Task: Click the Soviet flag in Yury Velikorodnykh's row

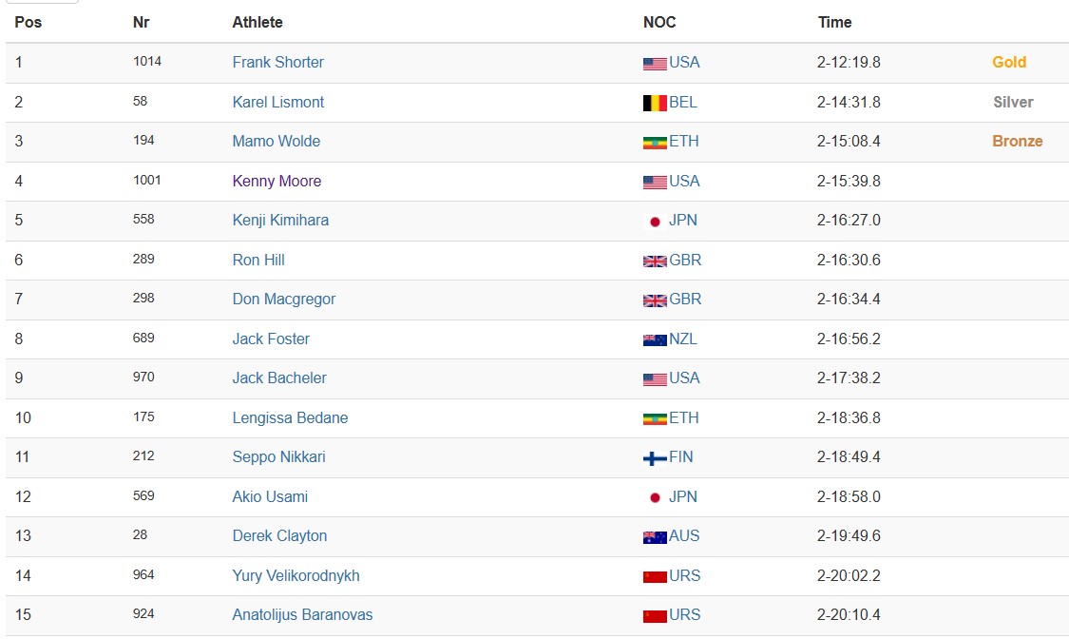Action: click(655, 577)
